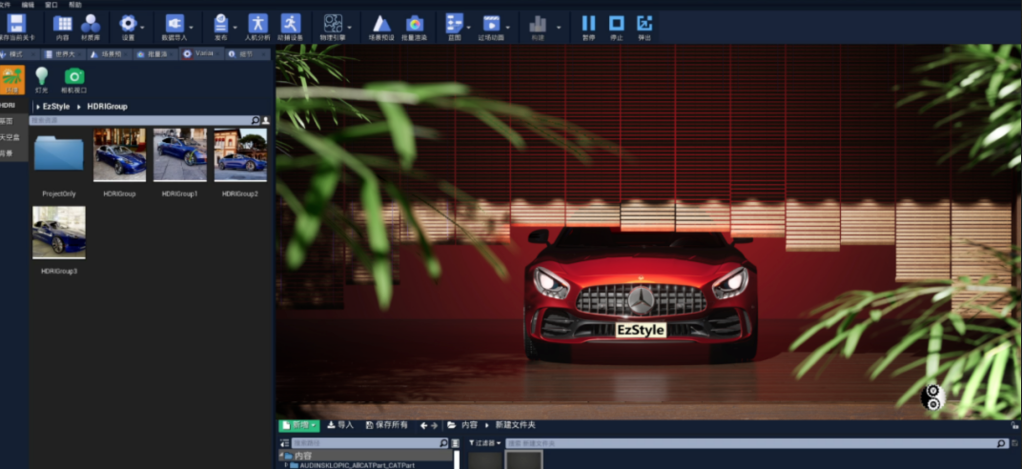Expand the 数据导入 dropdown arrow
Screen dimensions: 1022x469
click(191, 27)
